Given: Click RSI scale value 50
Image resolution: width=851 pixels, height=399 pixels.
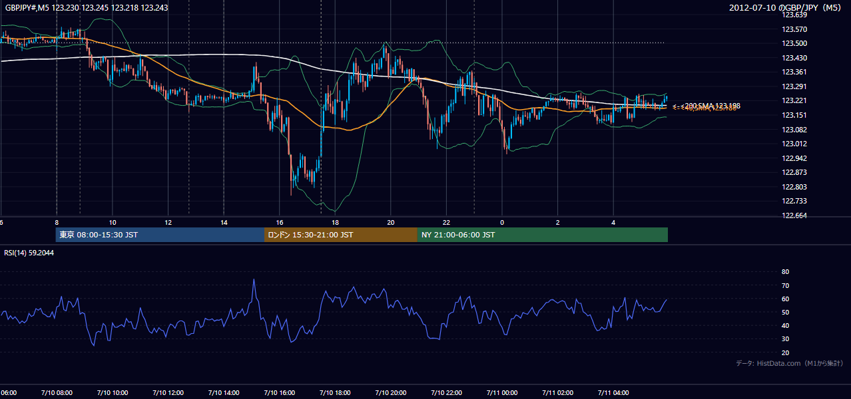Looking at the screenshot, I should click(x=786, y=312).
